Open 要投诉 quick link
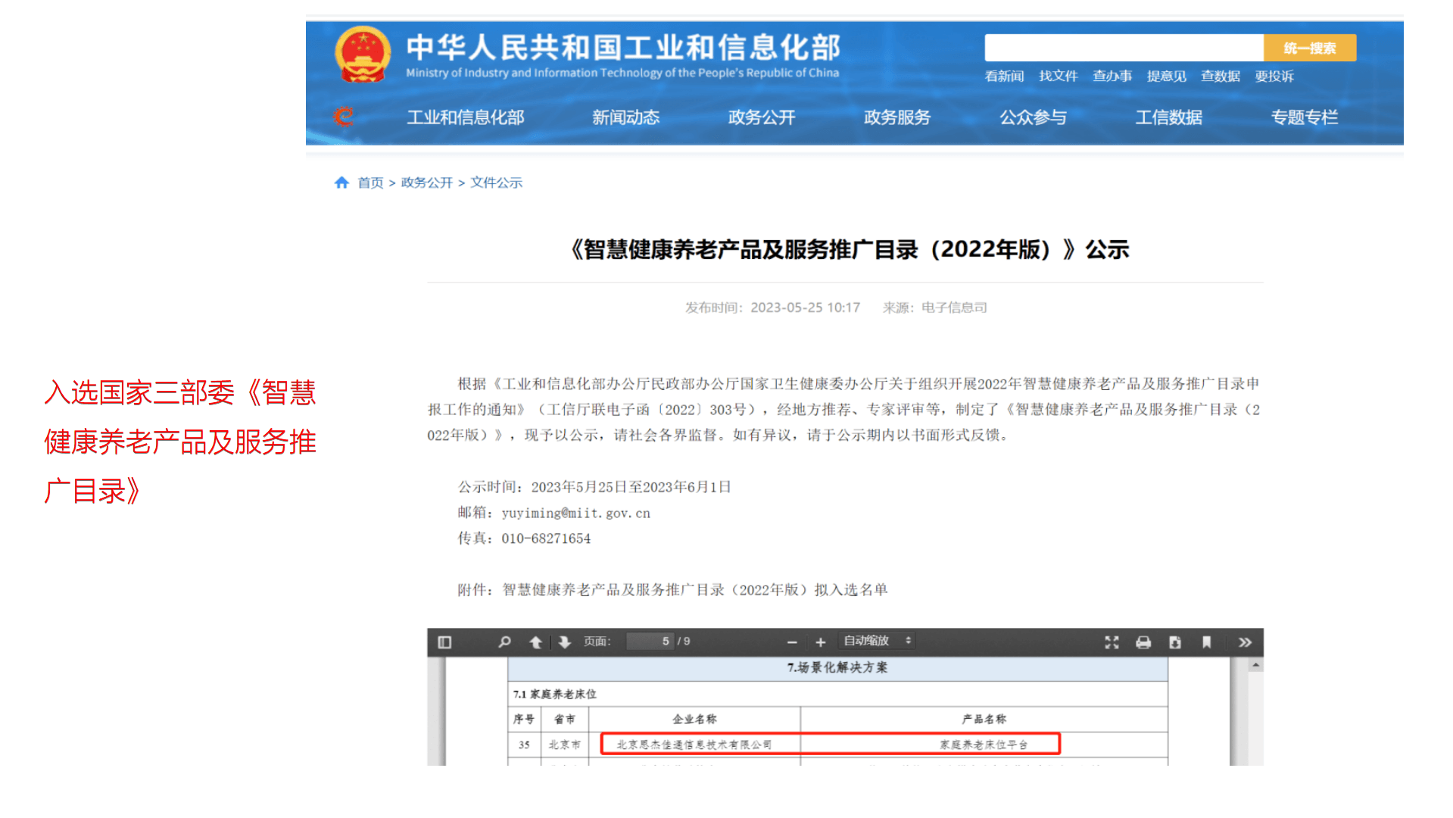The width and height of the screenshot is (1453, 818). 1274,76
